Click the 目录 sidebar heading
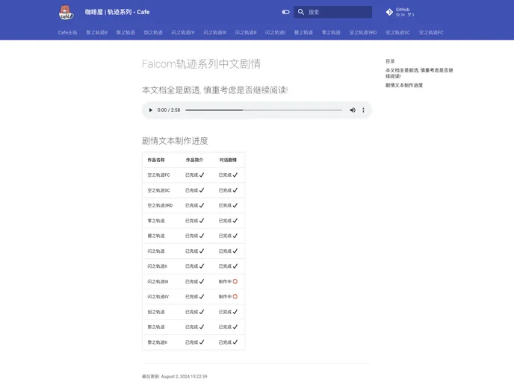The width and height of the screenshot is (514, 382). [390, 61]
